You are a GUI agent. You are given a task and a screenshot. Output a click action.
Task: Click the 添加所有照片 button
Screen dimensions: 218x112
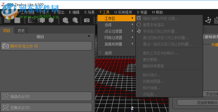[198, 103]
